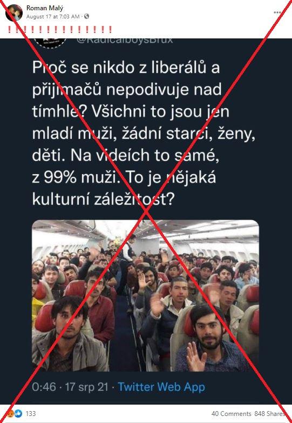Open the Twitter Web App link
Viewport: 292px width, 423px height.
click(x=161, y=387)
